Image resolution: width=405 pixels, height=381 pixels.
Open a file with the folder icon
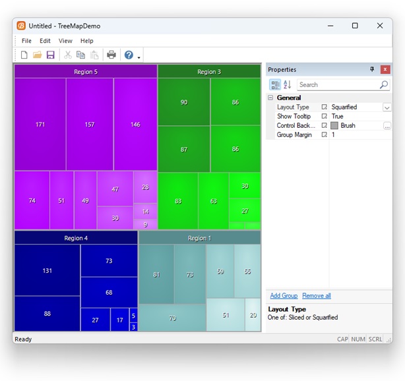pyautogui.click(x=38, y=55)
